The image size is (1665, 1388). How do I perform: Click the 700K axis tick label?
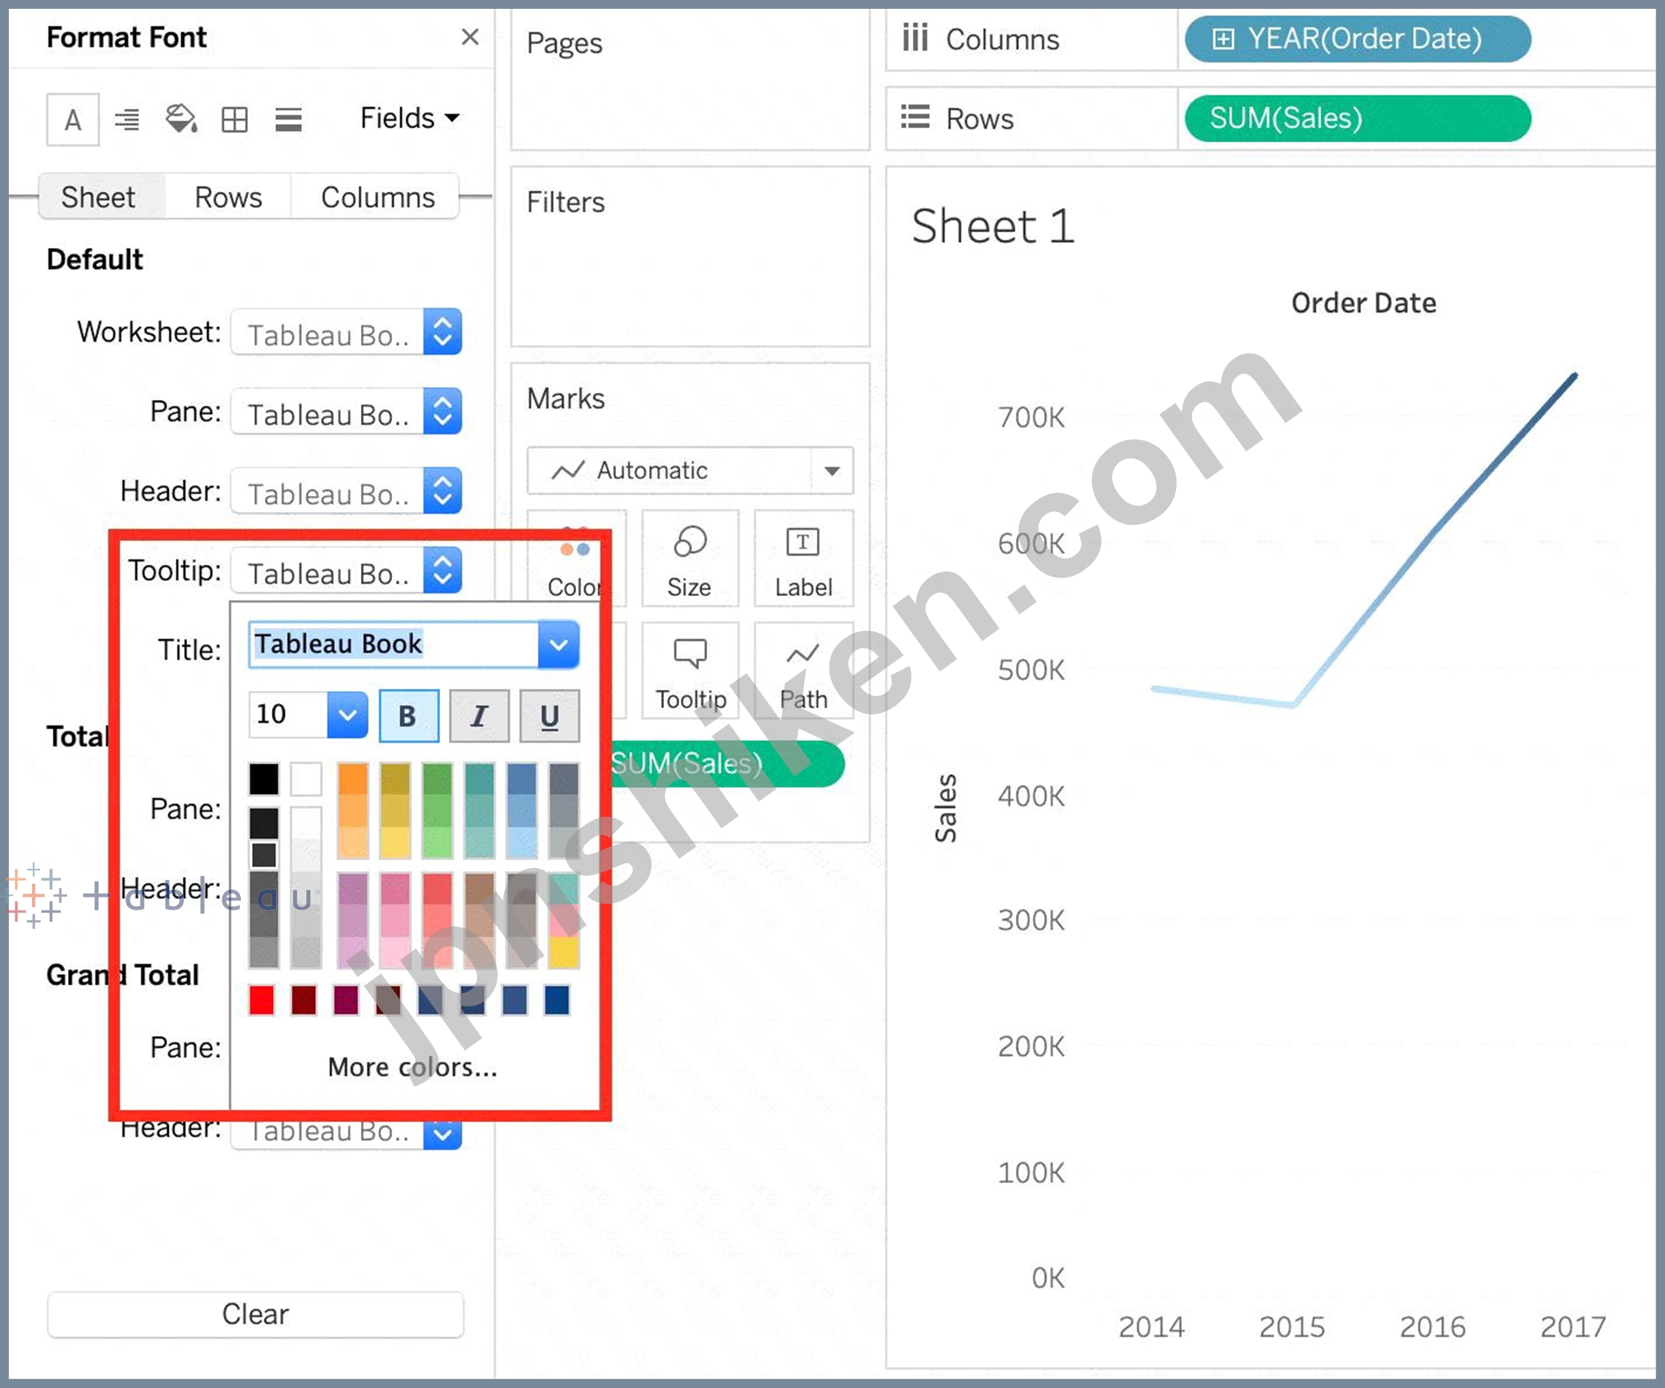pyautogui.click(x=1031, y=418)
